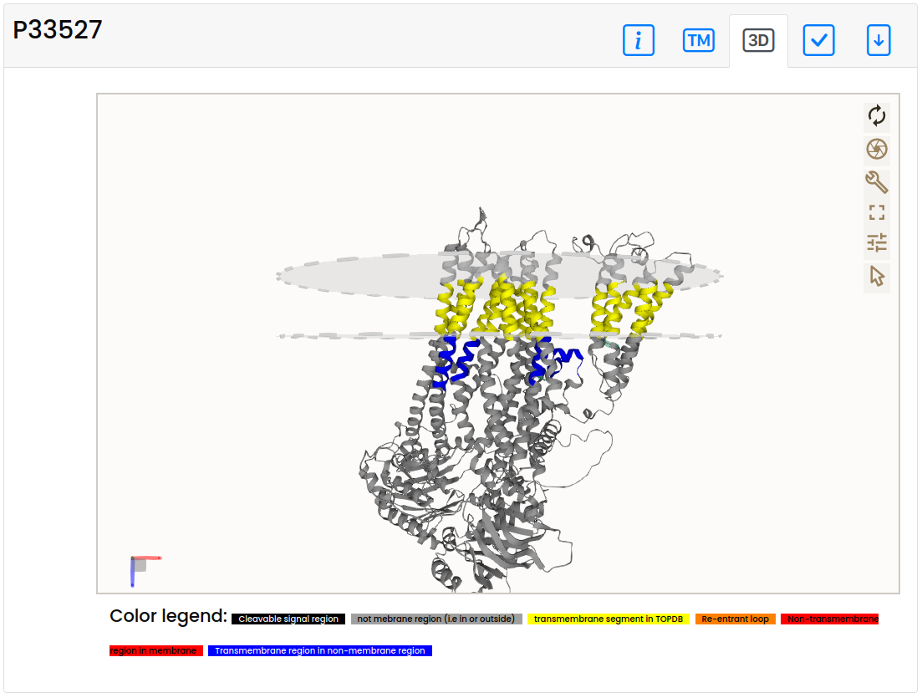Click the blue Transmembrane region in non-membrane legend
The image size is (922, 698).
coord(320,650)
